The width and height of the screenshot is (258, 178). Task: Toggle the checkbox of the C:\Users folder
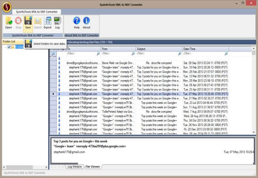(x=9, y=47)
